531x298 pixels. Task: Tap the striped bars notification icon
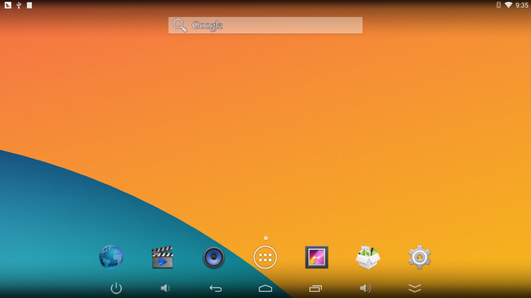coord(29,5)
